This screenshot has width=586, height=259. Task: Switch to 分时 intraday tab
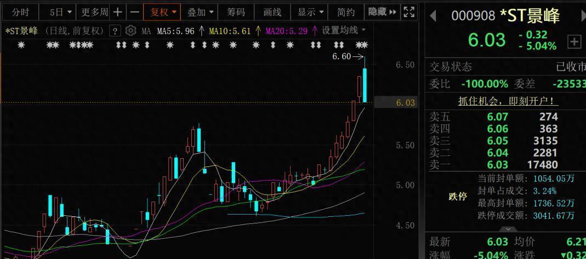(x=20, y=12)
